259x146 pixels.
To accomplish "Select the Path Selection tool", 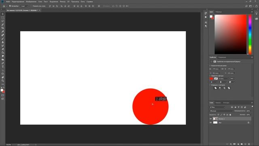I will click(3, 70).
